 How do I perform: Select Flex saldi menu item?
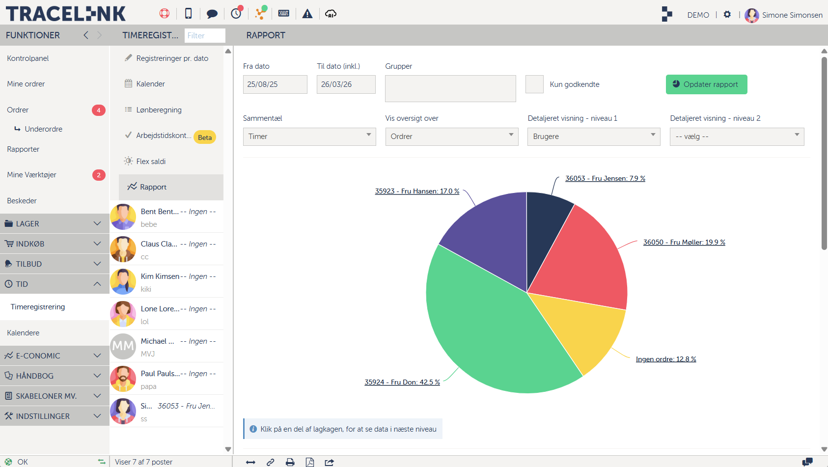[x=151, y=162]
